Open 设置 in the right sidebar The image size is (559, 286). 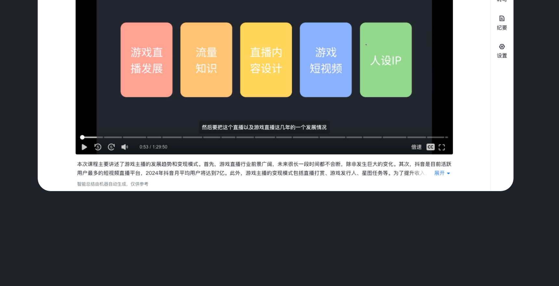coord(502,51)
